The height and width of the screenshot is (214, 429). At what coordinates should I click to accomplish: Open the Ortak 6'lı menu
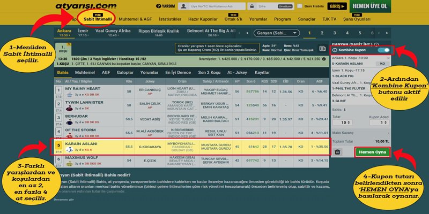tap(233, 19)
